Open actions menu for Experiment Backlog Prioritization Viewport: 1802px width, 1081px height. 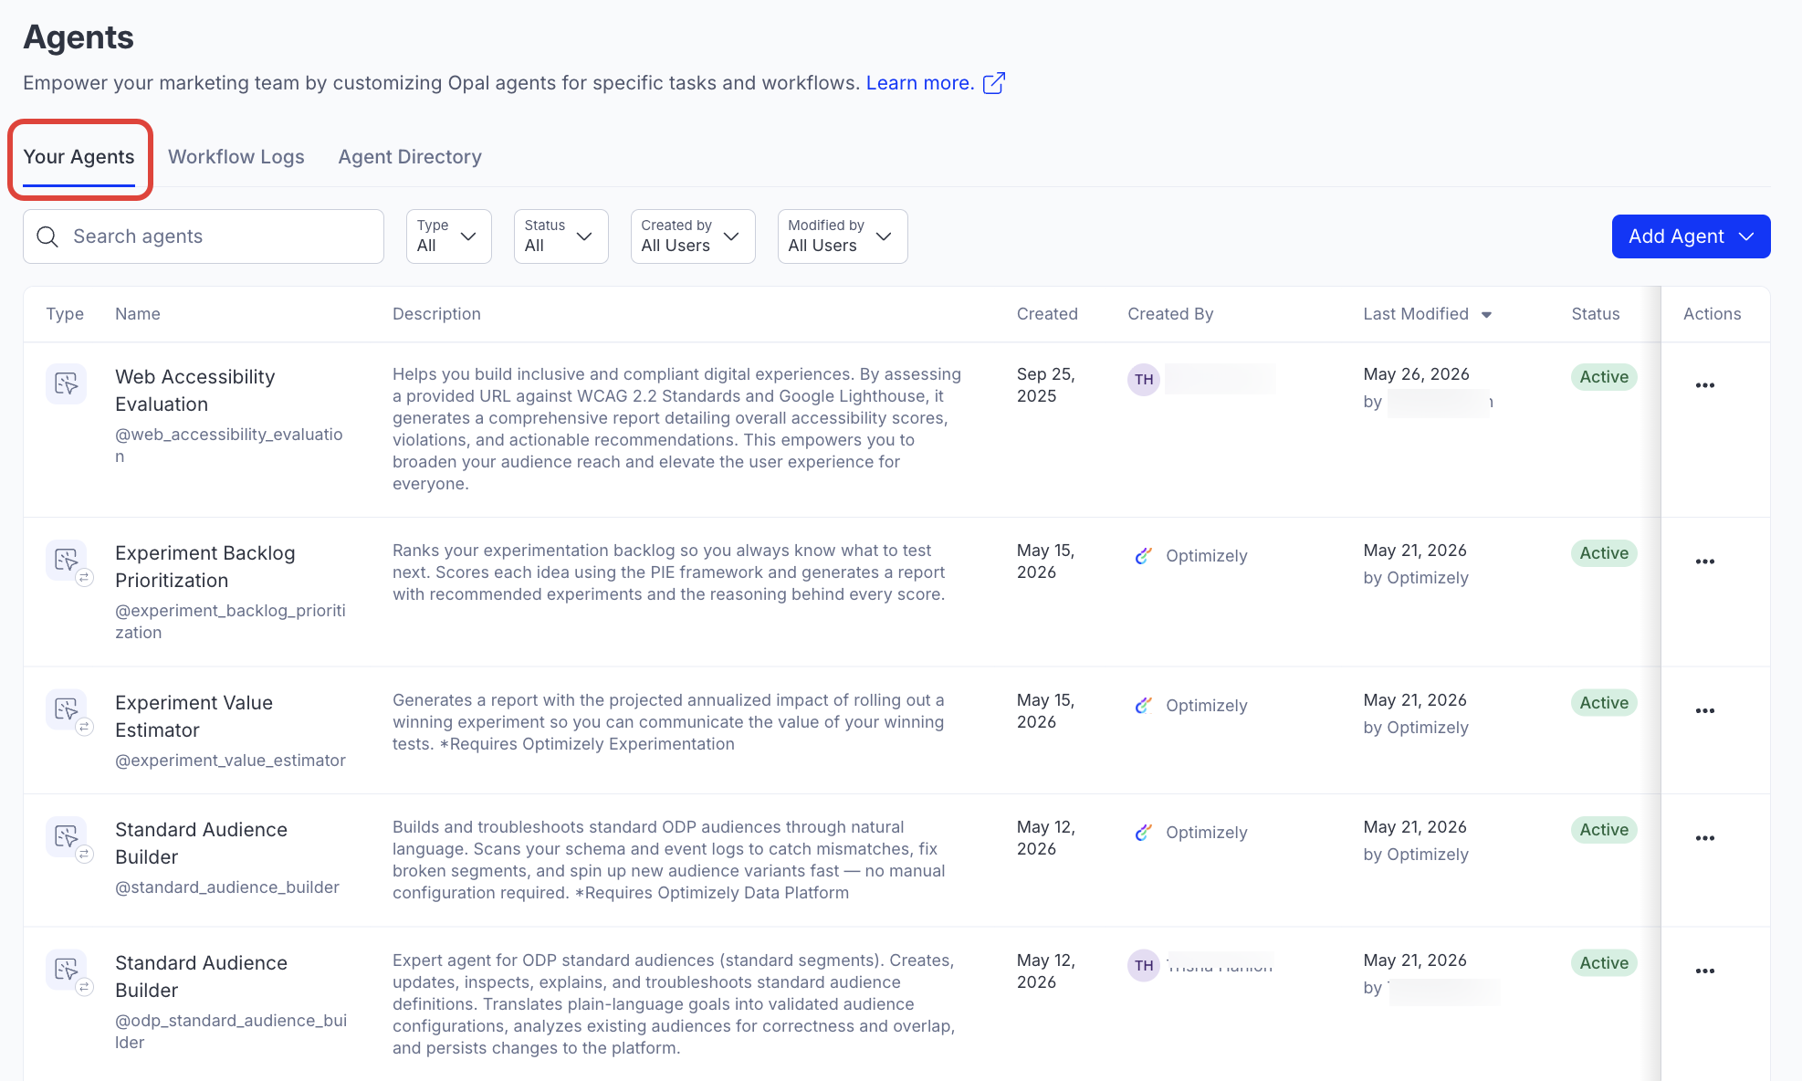(x=1705, y=561)
